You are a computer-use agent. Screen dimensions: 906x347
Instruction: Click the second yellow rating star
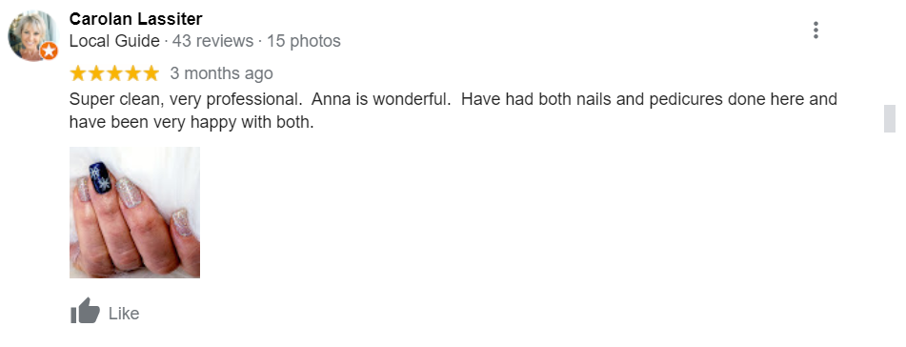tap(96, 73)
